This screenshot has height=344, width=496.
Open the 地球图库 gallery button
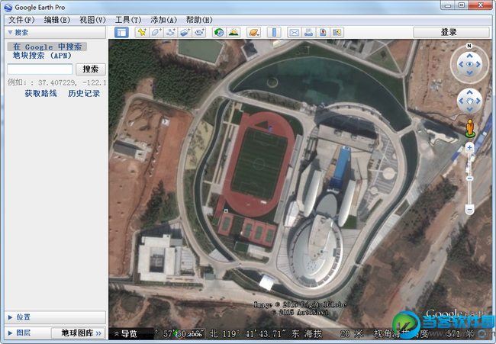[x=78, y=333]
